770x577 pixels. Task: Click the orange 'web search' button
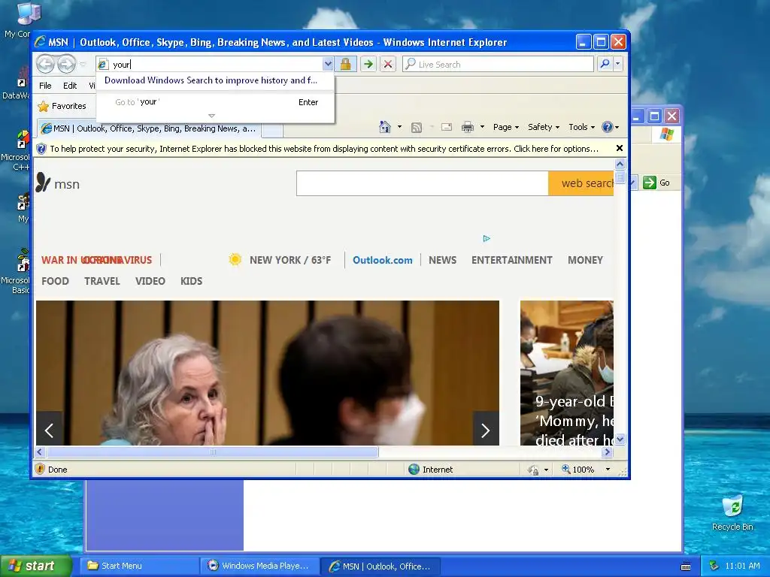pos(581,183)
